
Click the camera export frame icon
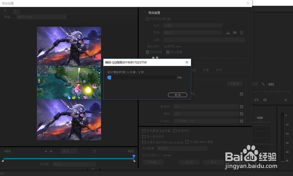coord(265,100)
